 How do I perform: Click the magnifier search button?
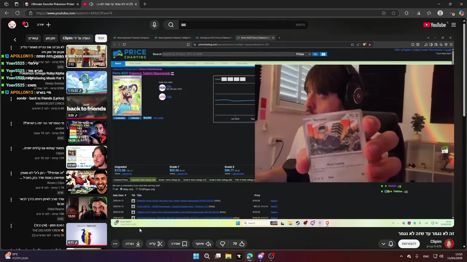171,25
